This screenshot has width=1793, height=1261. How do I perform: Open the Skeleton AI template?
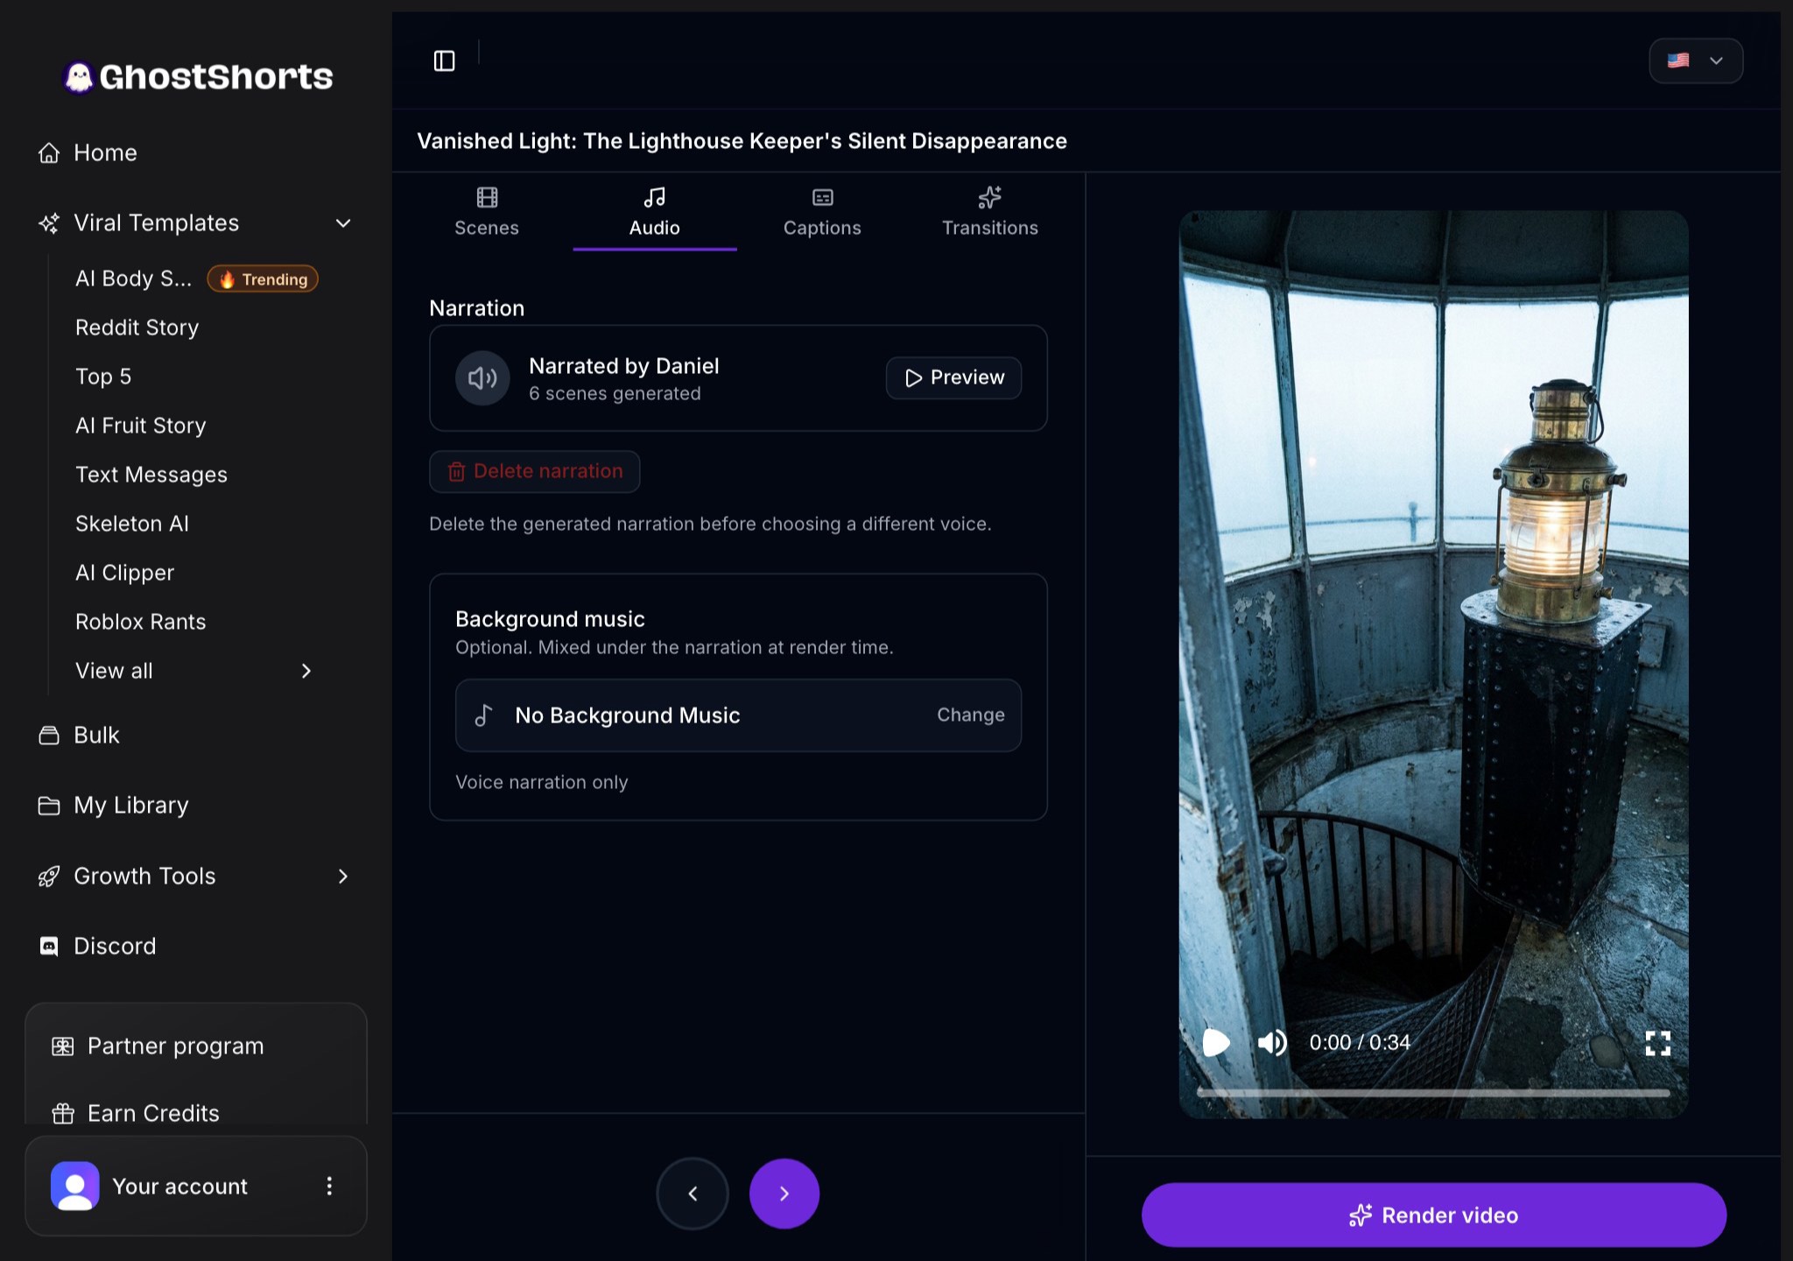(132, 524)
